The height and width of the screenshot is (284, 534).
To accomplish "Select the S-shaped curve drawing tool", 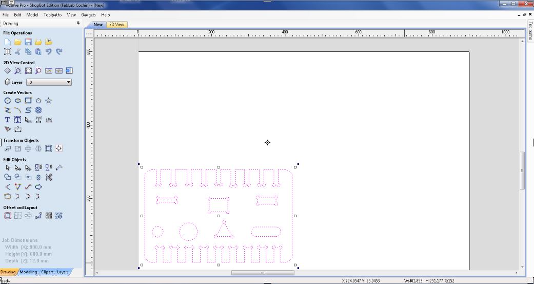I will pos(28,110).
